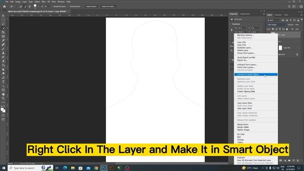Screen dimensions: 304x171
Task: Select the Eraser tool
Action: [x=3, y=61]
